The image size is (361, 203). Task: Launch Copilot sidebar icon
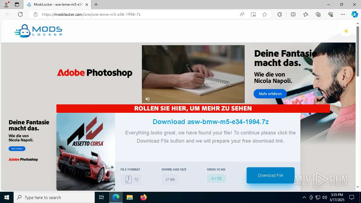point(355,14)
